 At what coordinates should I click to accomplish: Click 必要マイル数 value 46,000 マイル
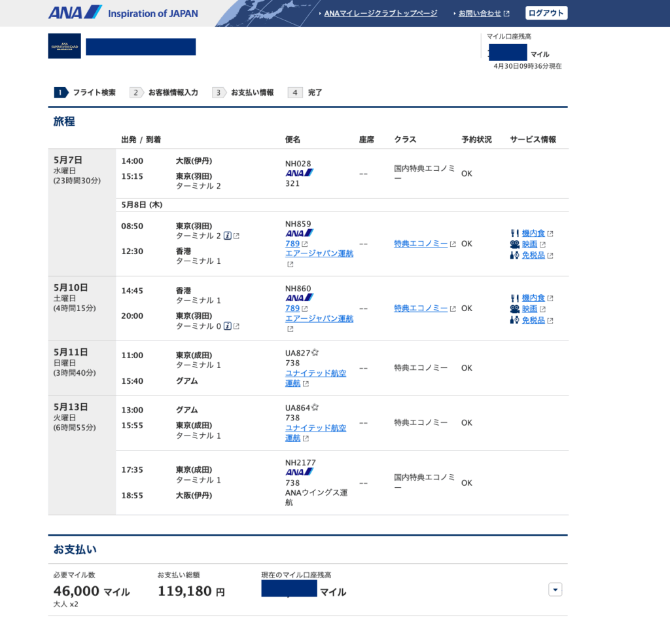click(92, 591)
